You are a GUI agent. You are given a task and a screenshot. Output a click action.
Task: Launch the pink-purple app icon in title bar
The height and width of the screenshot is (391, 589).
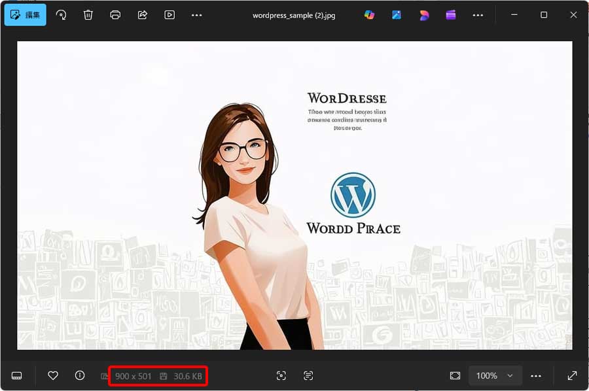pyautogui.click(x=424, y=14)
